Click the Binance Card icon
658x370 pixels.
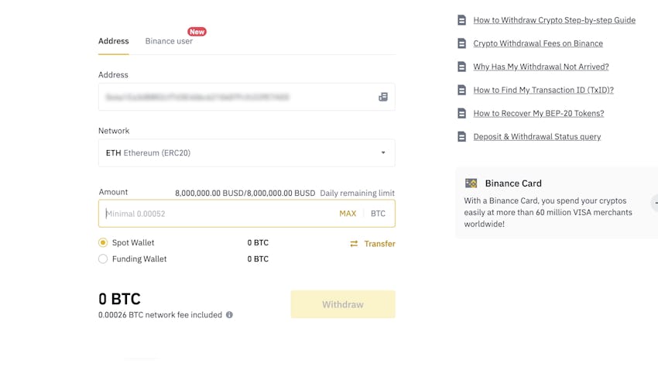[471, 183]
